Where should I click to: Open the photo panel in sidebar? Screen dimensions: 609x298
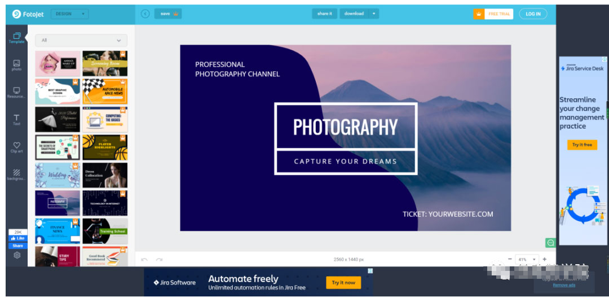tap(16, 65)
